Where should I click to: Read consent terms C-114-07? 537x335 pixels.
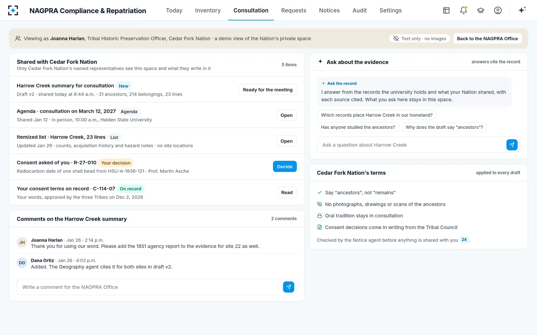pyautogui.click(x=287, y=192)
